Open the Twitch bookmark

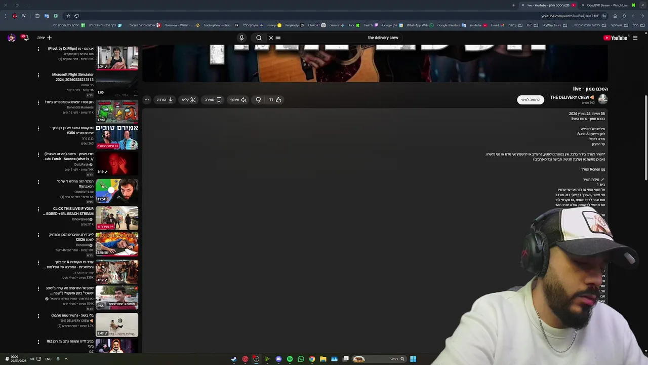tap(371, 25)
